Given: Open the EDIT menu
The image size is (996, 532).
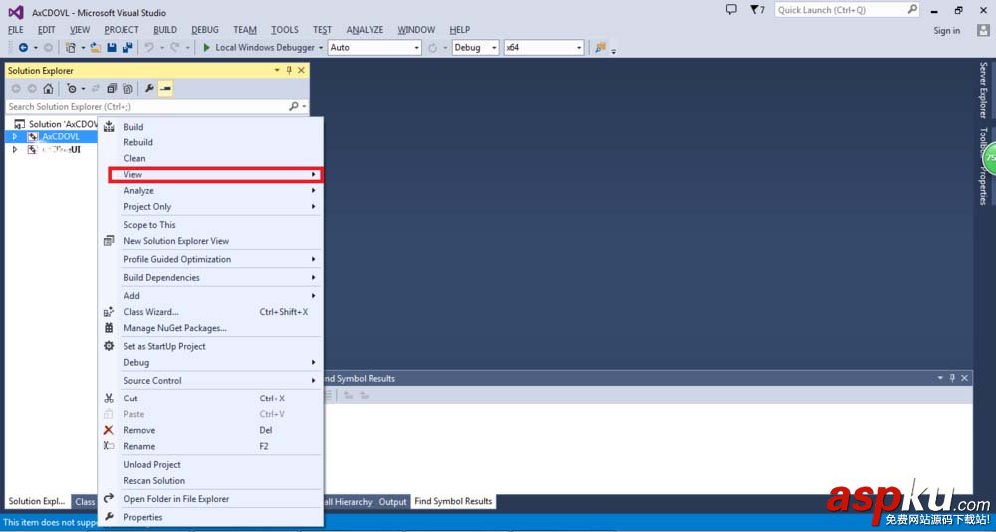Looking at the screenshot, I should pyautogui.click(x=47, y=29).
